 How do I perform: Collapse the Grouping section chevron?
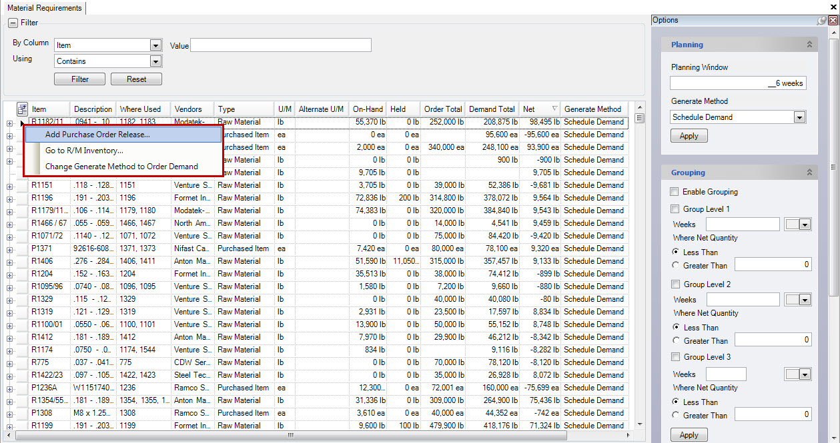pos(809,173)
